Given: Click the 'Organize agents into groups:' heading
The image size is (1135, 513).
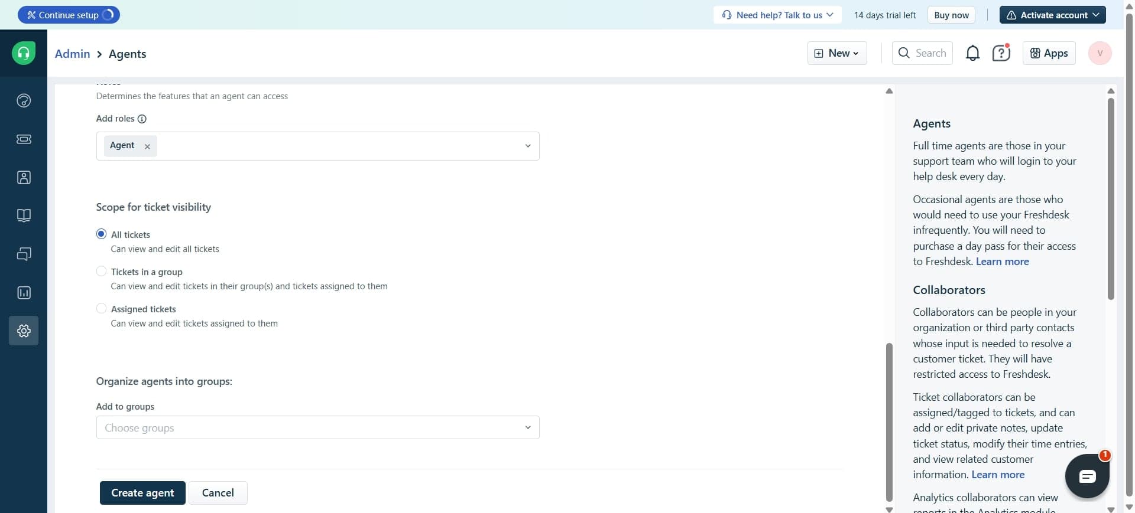Looking at the screenshot, I should 164,381.
